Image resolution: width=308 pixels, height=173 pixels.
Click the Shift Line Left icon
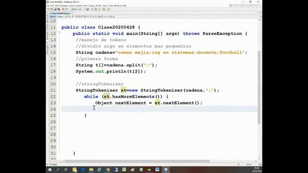pos(100,17)
